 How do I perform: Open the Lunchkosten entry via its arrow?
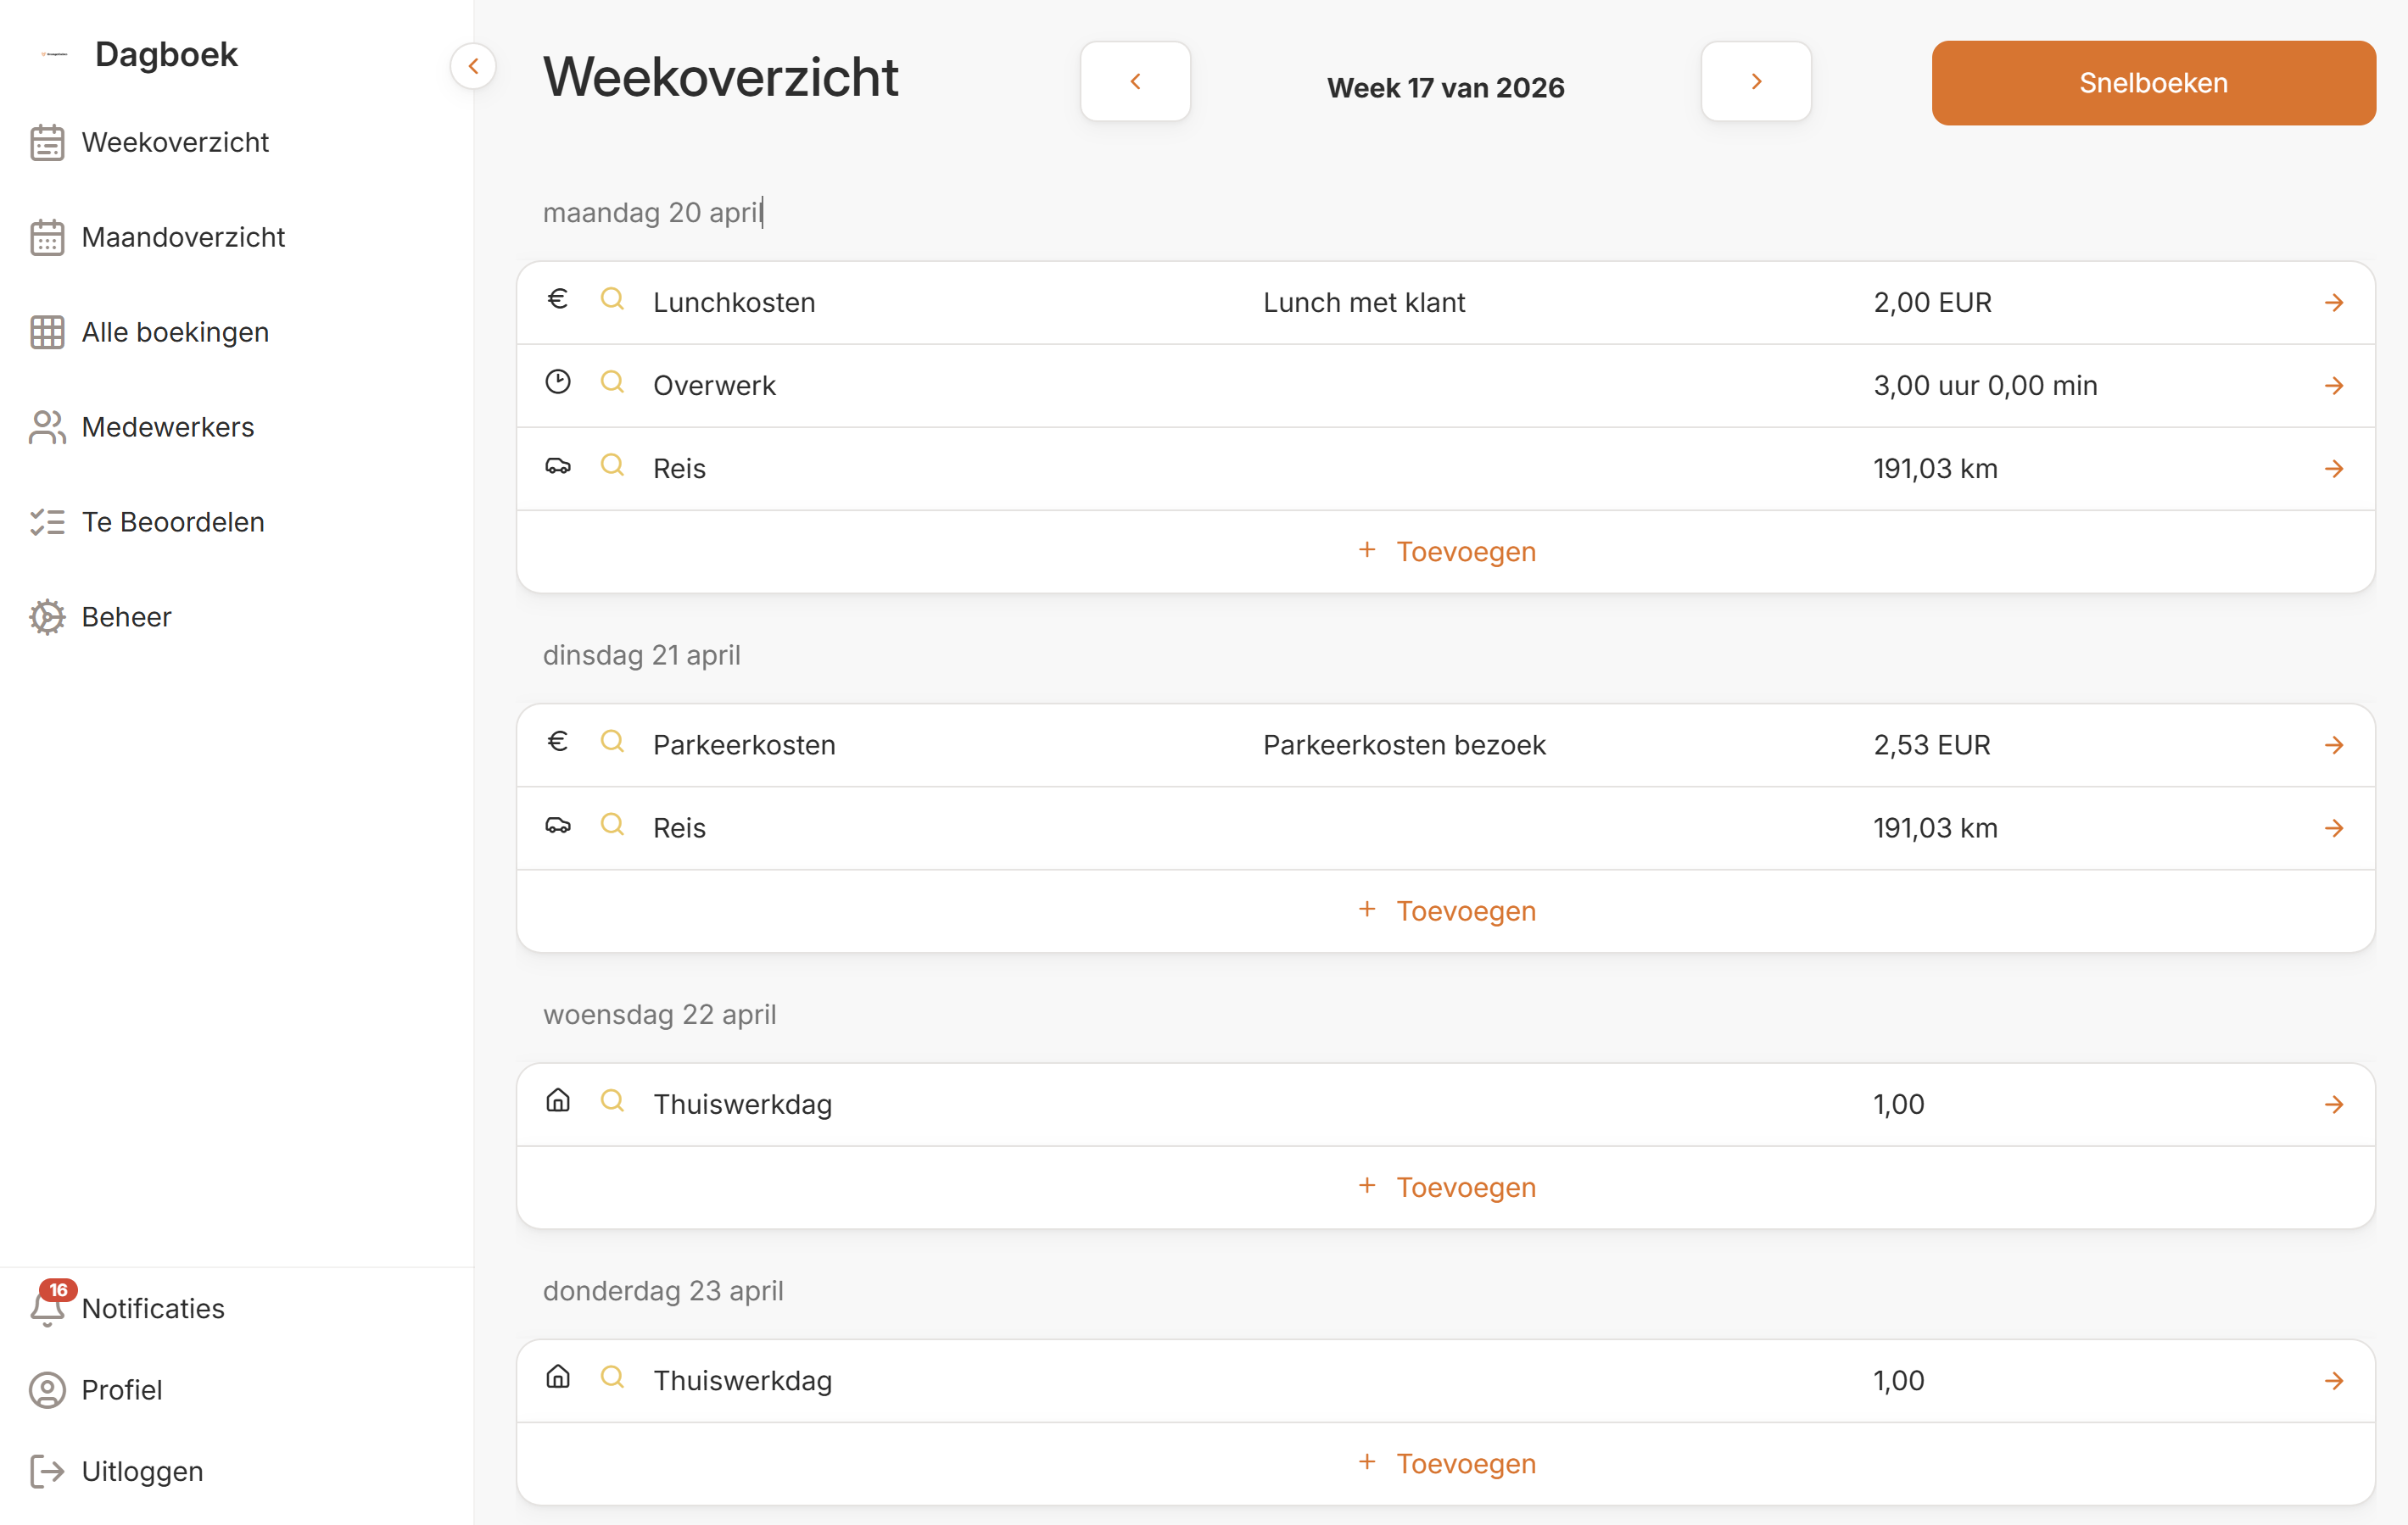click(x=2334, y=303)
